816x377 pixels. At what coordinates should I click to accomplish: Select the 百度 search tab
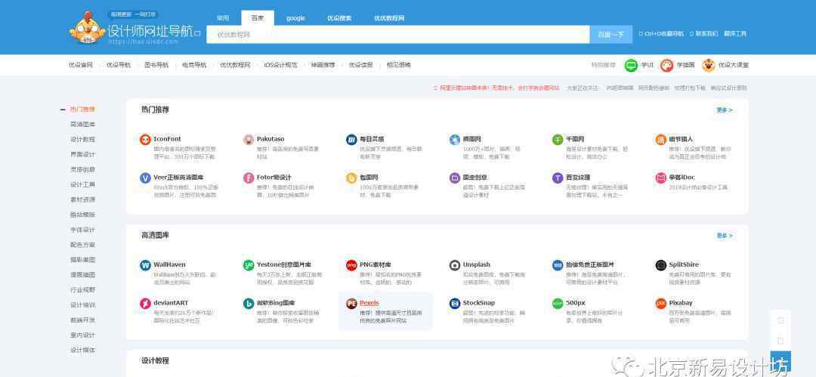(258, 18)
